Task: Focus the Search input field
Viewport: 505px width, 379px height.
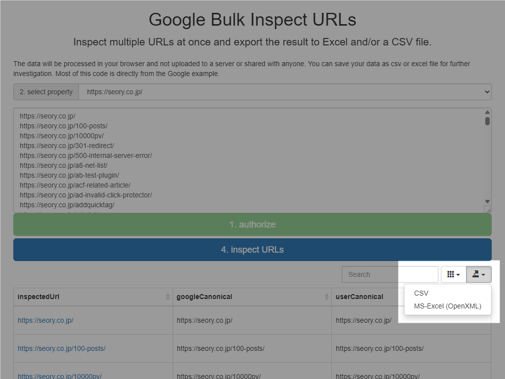Action: point(390,274)
